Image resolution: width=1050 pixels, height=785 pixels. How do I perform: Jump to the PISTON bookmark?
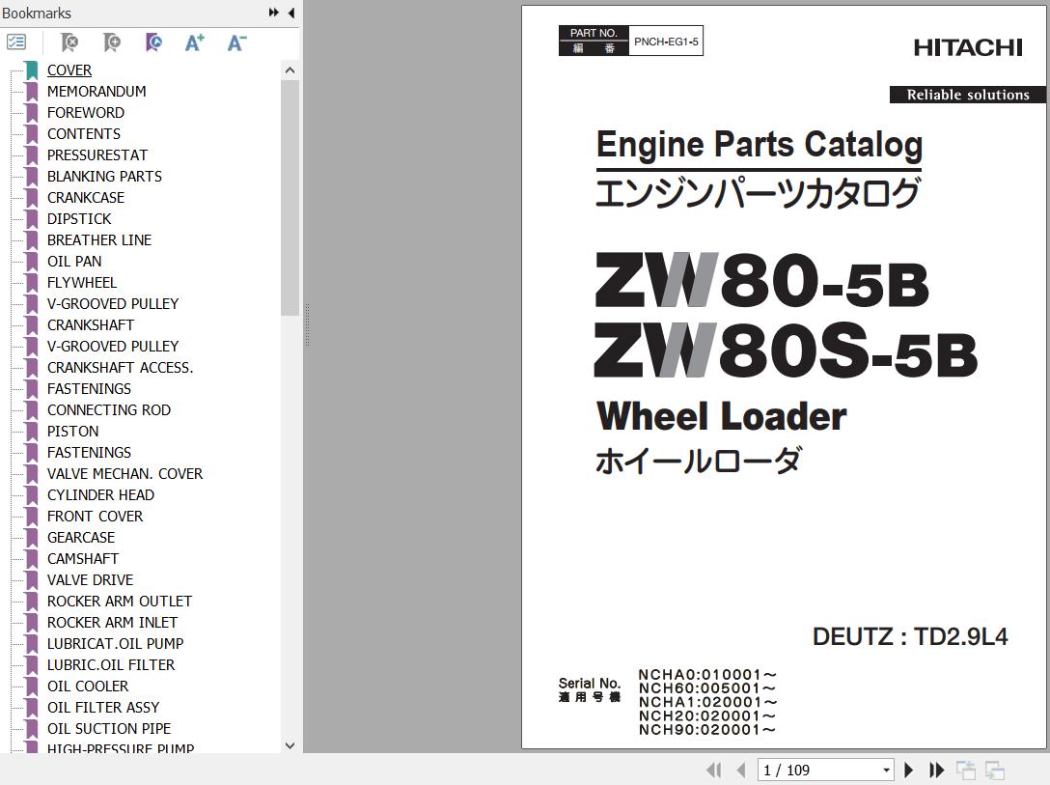tap(73, 432)
